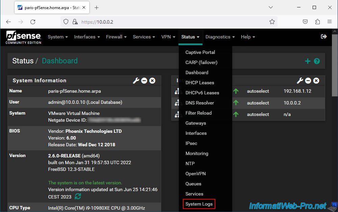Select NTP status entry
The image size is (338, 212).
click(x=190, y=163)
